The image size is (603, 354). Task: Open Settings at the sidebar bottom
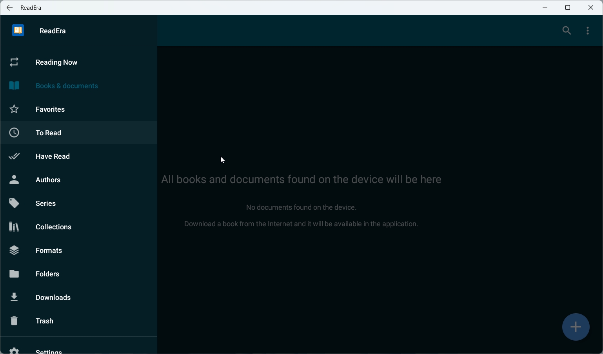pos(49,350)
